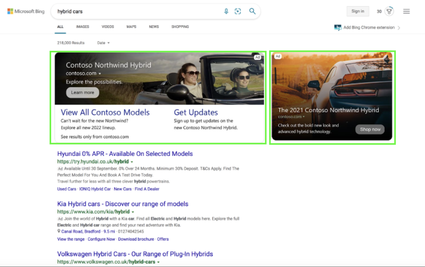
Task: Click the location pin beside Canal Road
Action: click(x=59, y=231)
